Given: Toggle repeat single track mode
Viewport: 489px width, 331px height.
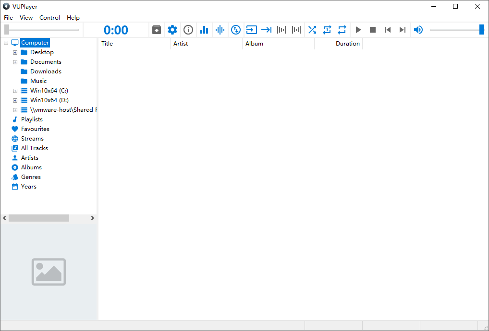Looking at the screenshot, I should (x=327, y=30).
